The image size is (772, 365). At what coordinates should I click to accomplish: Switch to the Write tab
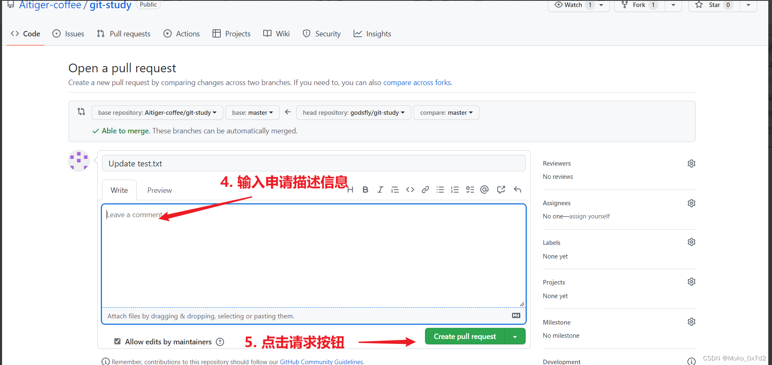(119, 190)
